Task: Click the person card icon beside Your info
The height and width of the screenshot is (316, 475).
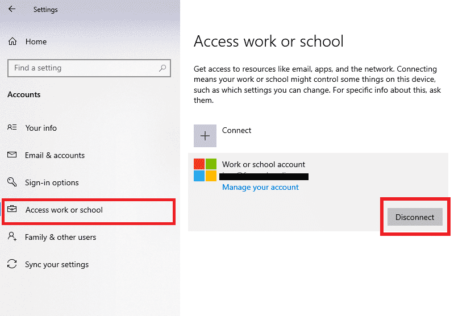Action: (x=12, y=128)
